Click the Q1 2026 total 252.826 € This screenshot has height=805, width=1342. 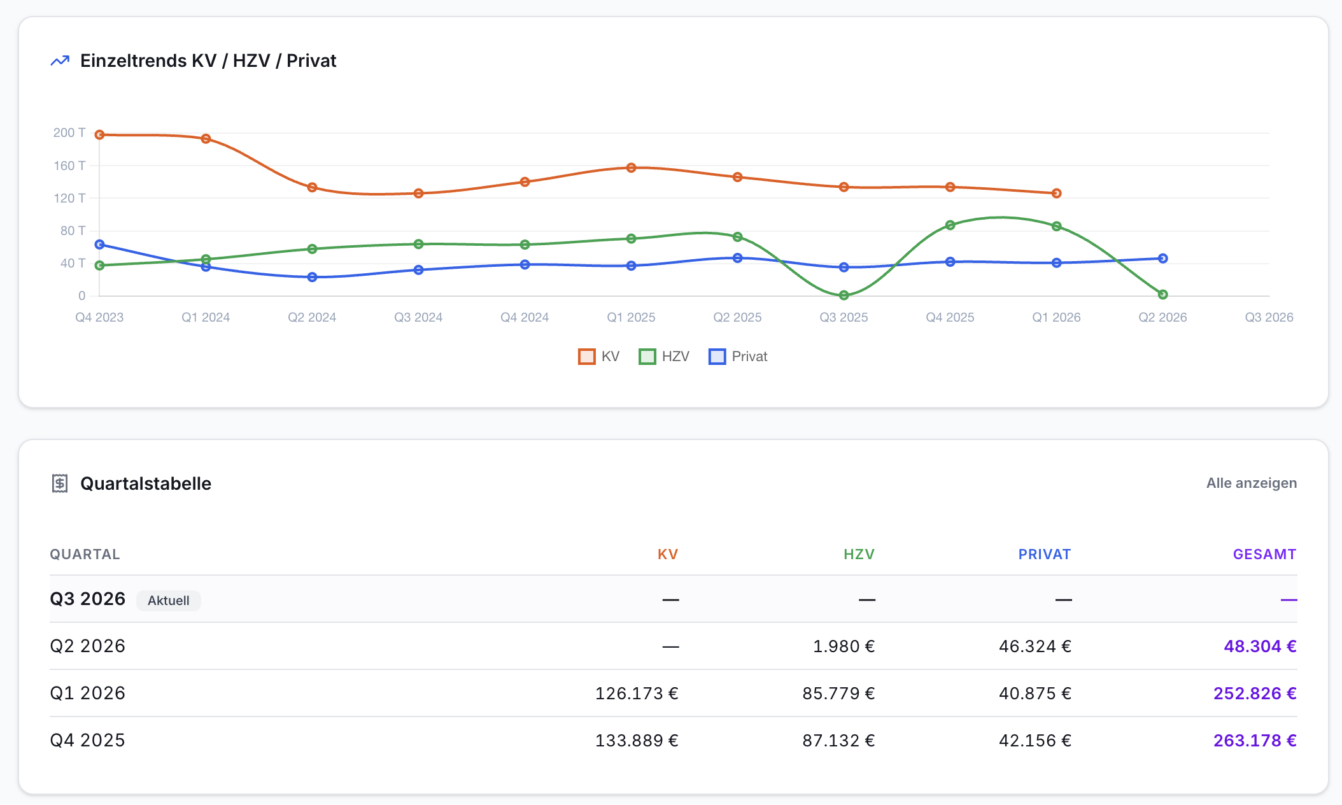[x=1255, y=693]
